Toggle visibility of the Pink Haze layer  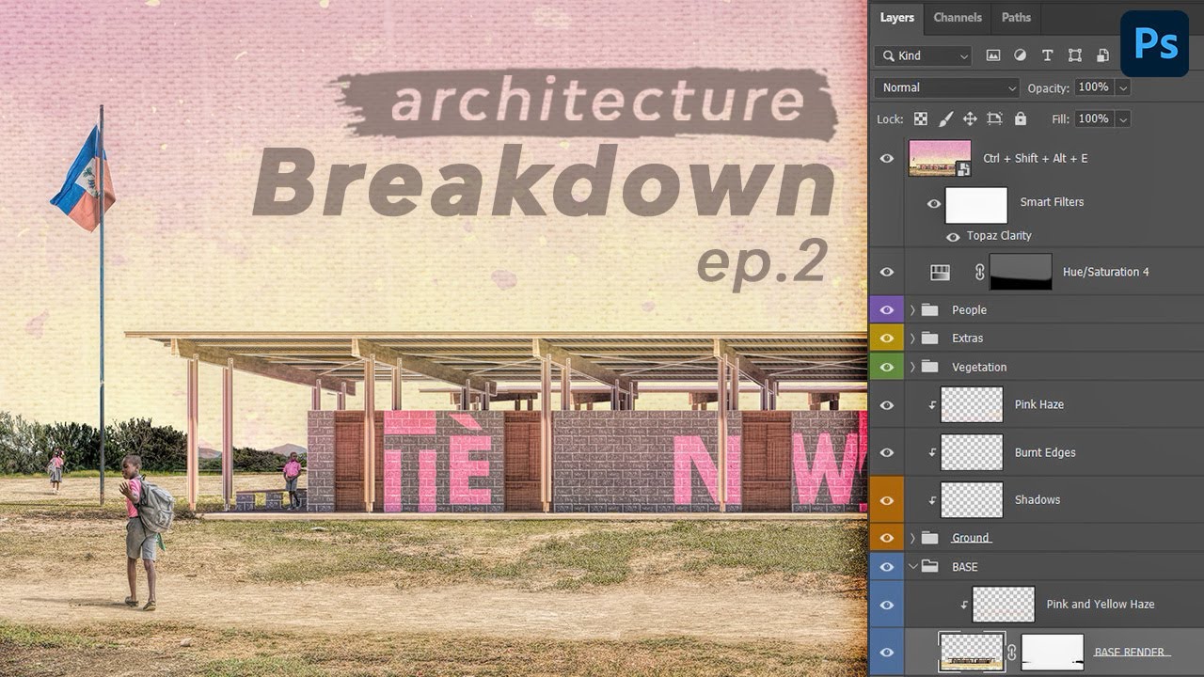coord(886,404)
